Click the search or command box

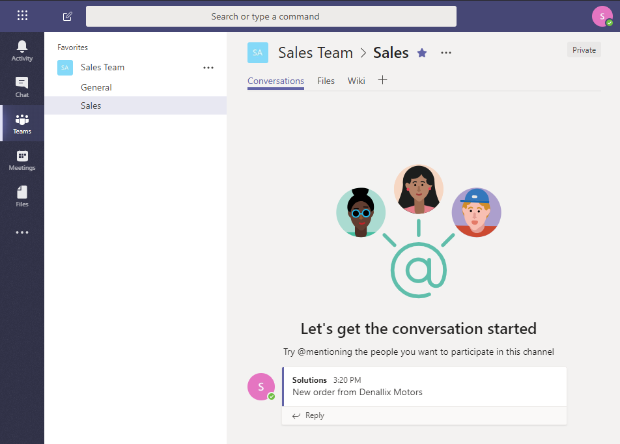pyautogui.click(x=271, y=16)
